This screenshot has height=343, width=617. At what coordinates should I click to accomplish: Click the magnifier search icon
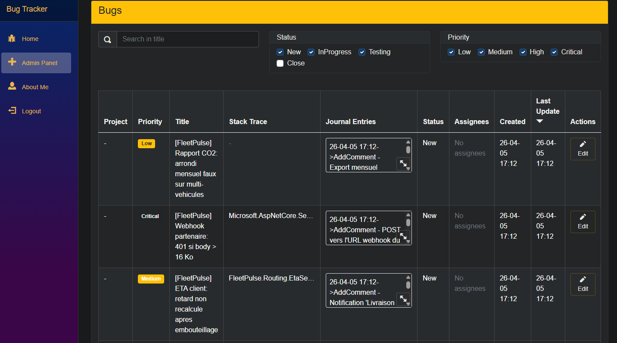click(108, 39)
